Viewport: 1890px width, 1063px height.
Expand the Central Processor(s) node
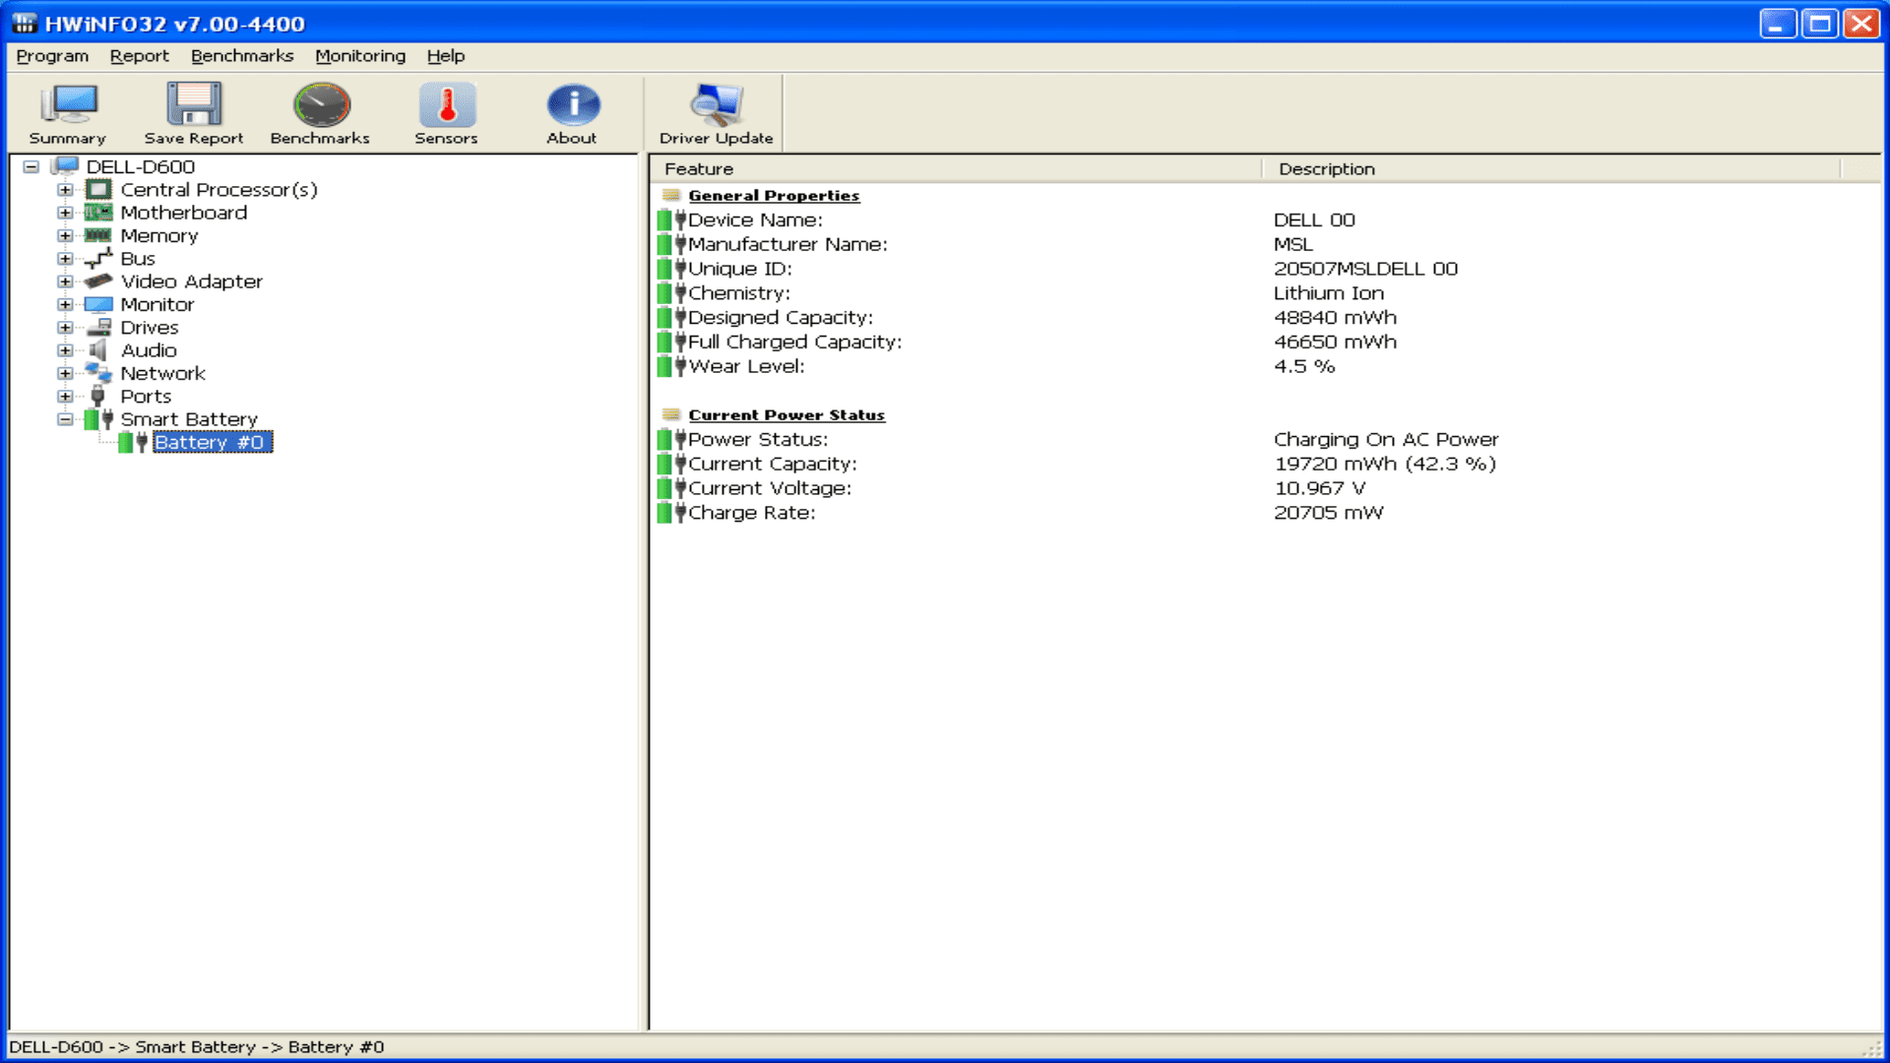pos(65,189)
